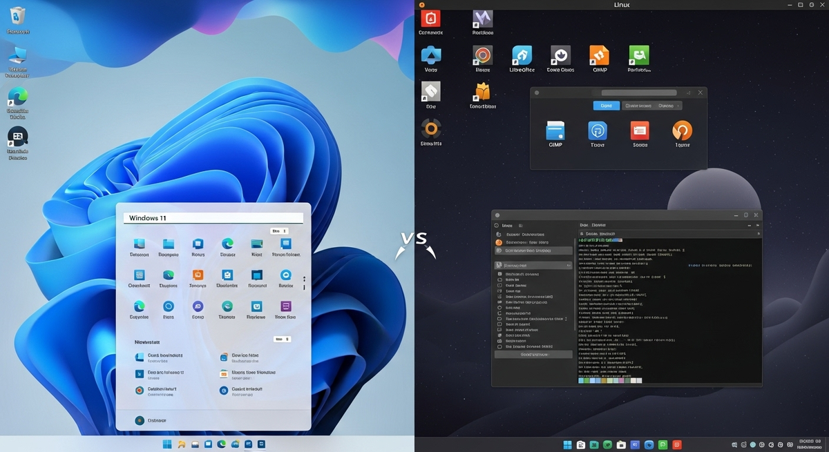Open the blue rounded-square app in app launcher
The width and height of the screenshot is (829, 452).
(598, 130)
